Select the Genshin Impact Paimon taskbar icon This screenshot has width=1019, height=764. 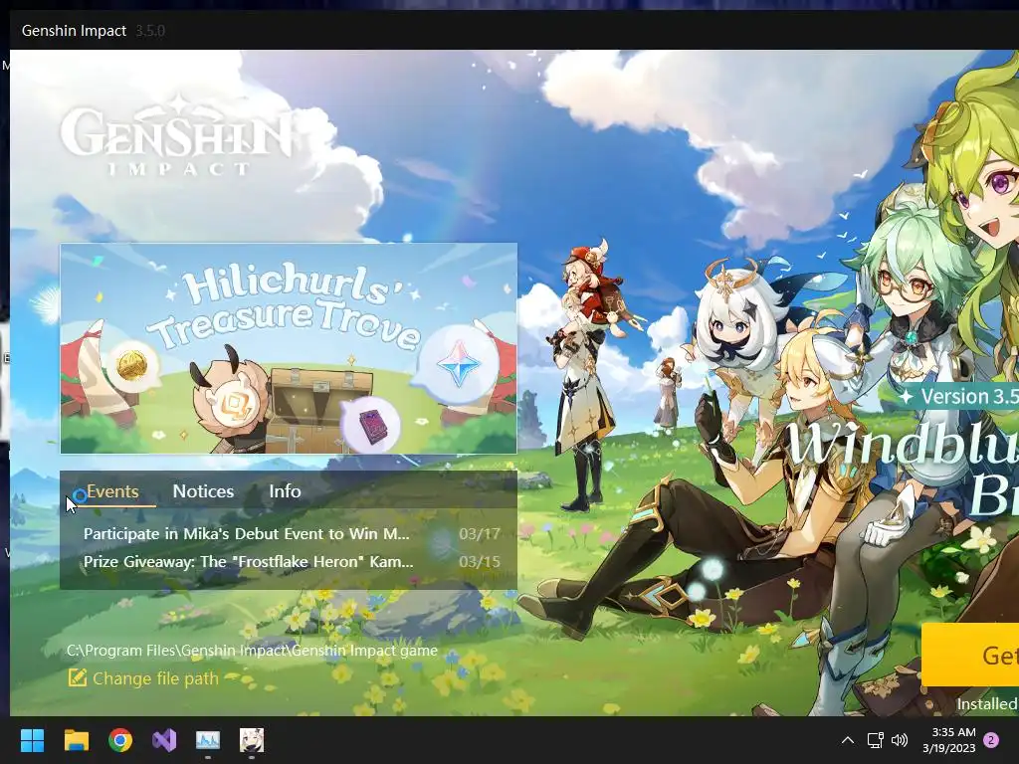point(252,740)
